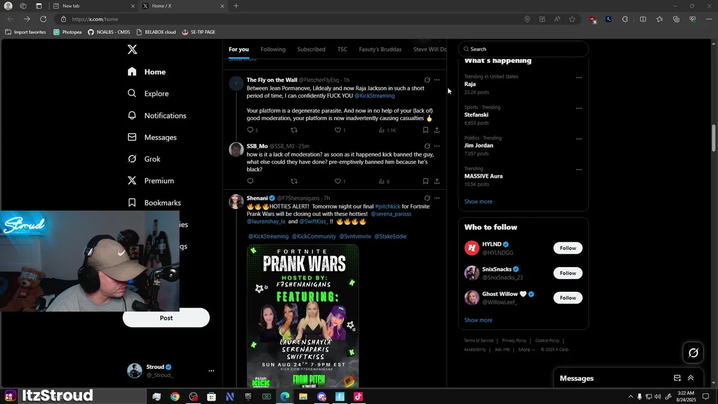Click the Post button
This screenshot has height=404, width=718.
coord(166,318)
